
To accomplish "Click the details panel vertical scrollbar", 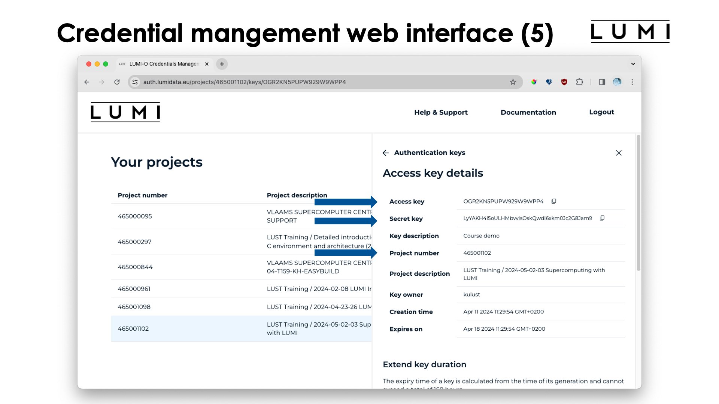I will point(638,203).
